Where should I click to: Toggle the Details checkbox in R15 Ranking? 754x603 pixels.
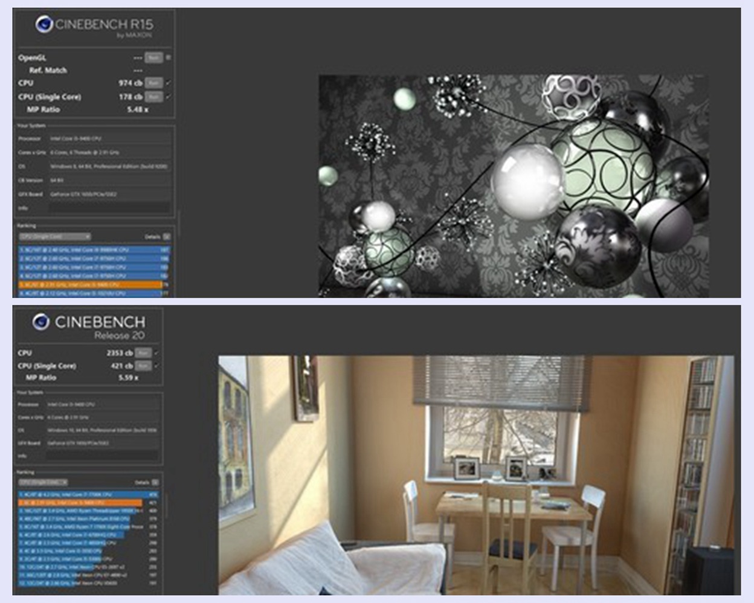[167, 236]
